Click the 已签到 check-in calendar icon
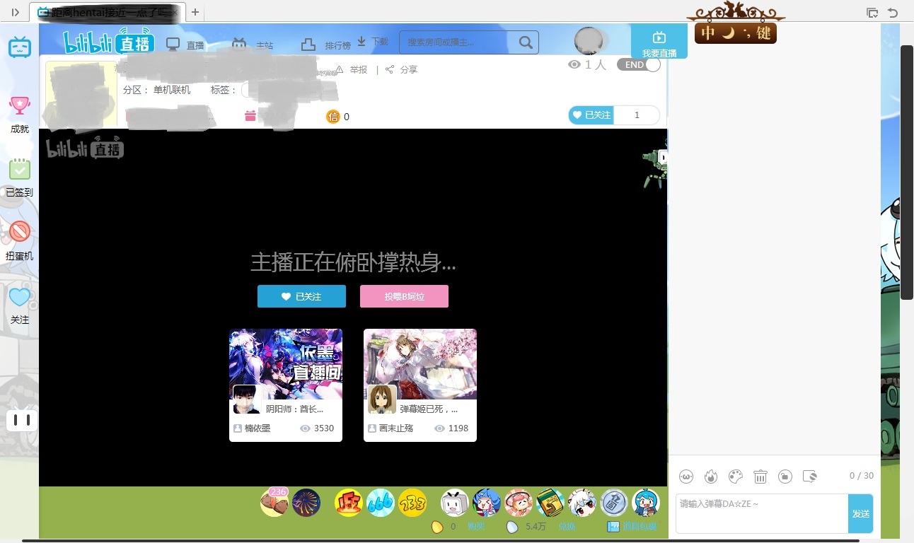 pyautogui.click(x=20, y=170)
